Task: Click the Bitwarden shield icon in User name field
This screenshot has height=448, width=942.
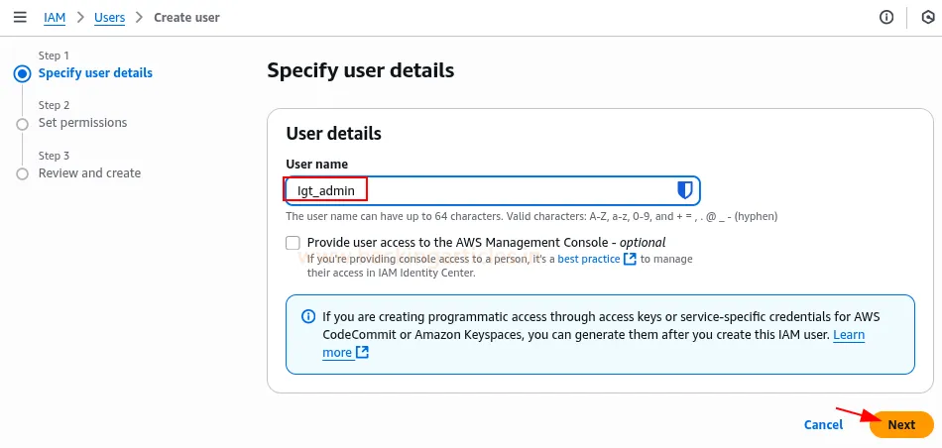Action: pos(684,190)
